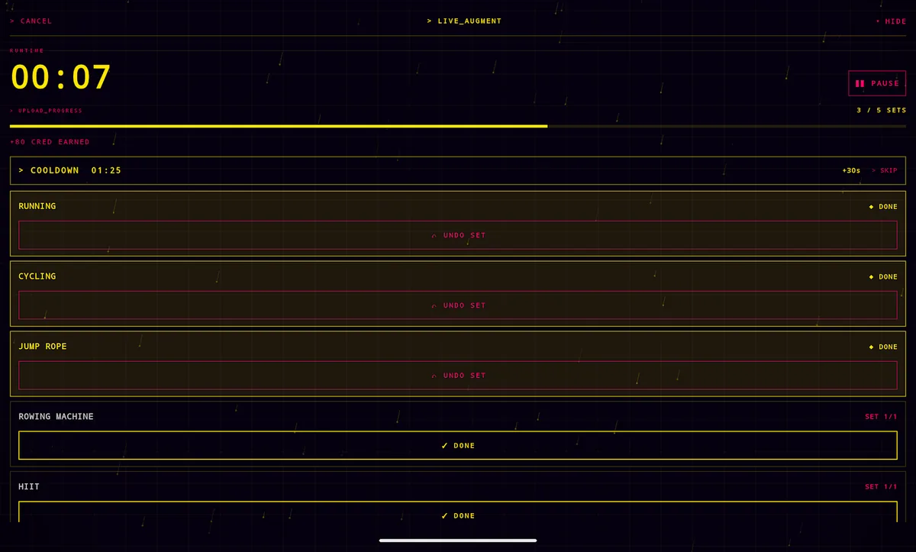Cancel the live workout session
Viewport: 916px width, 552px height.
(x=31, y=21)
